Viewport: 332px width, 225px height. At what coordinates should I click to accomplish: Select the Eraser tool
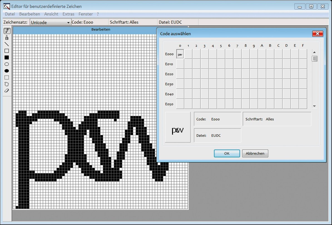[7, 91]
